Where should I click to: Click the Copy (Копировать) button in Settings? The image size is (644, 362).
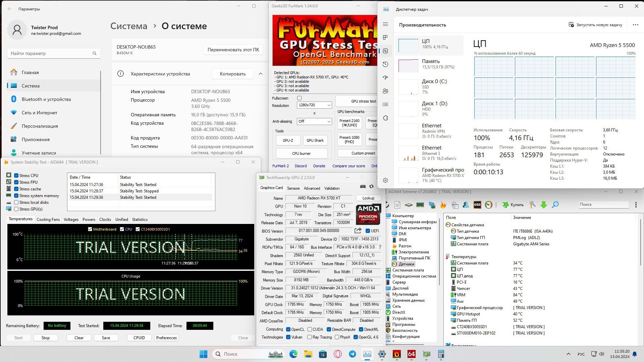click(x=233, y=74)
